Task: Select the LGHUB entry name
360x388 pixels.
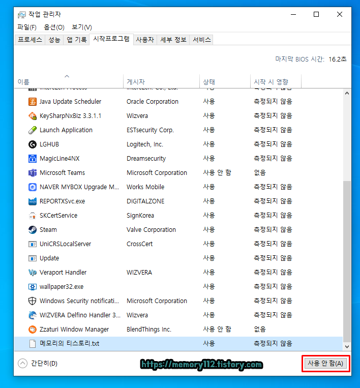Action: (x=49, y=144)
